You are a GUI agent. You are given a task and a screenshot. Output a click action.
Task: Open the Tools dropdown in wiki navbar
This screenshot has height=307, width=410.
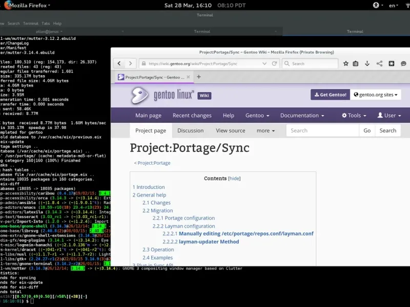pos(355,116)
